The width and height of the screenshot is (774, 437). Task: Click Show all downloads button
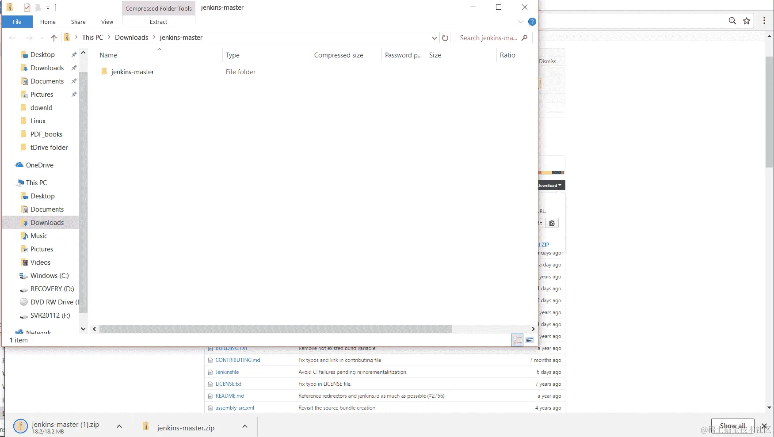[732, 426]
